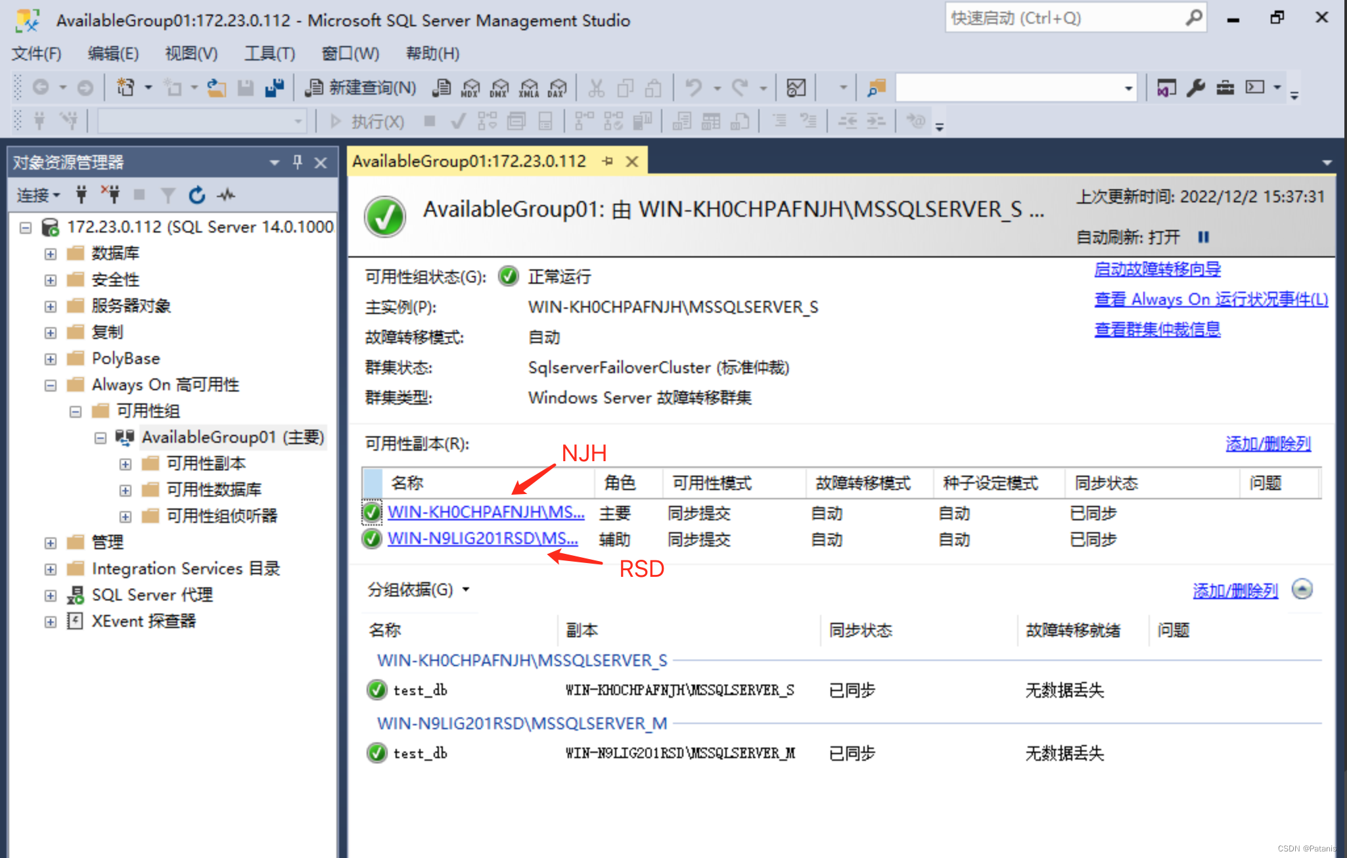Click the Open File folder icon

216,87
